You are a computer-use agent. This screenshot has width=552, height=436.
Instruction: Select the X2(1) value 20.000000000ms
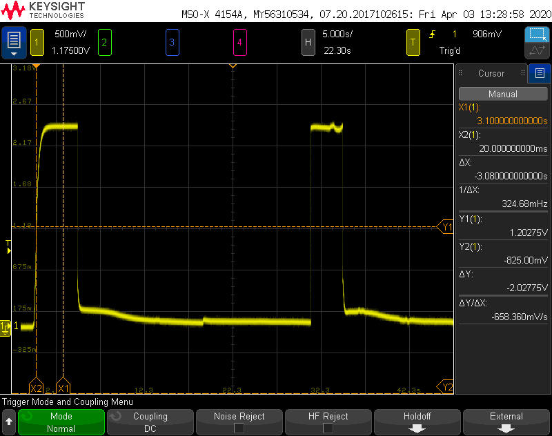513,148
